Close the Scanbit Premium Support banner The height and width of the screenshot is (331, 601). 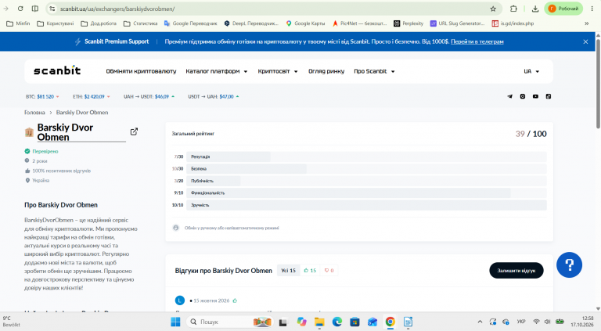pos(585,41)
